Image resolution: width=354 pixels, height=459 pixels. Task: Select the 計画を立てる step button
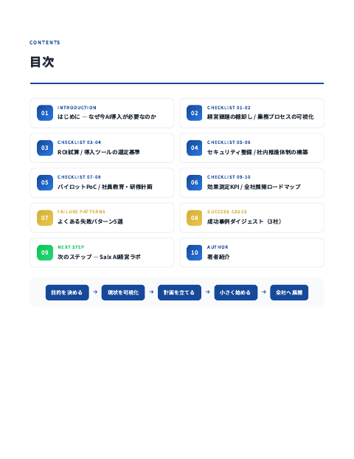point(179,292)
